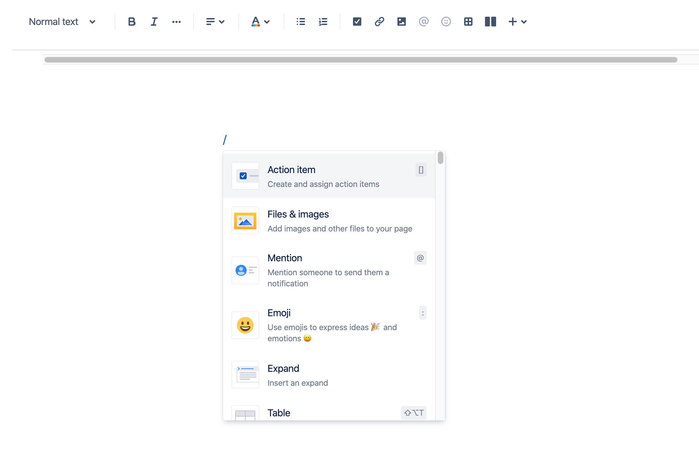The image size is (699, 474).
Task: Insert a numbered list
Action: click(323, 22)
